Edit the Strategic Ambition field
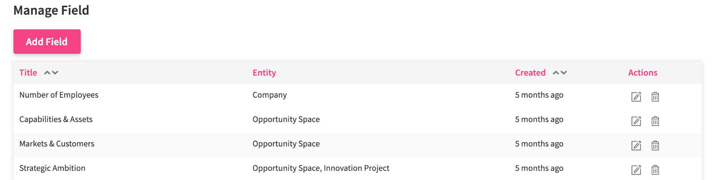715x180 pixels. click(x=636, y=170)
